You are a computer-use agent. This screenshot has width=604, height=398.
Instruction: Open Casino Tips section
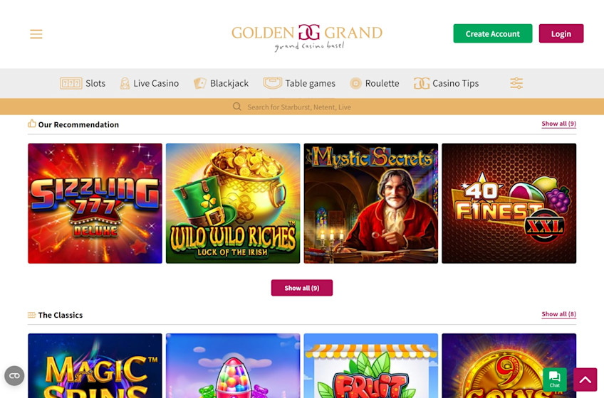point(446,83)
